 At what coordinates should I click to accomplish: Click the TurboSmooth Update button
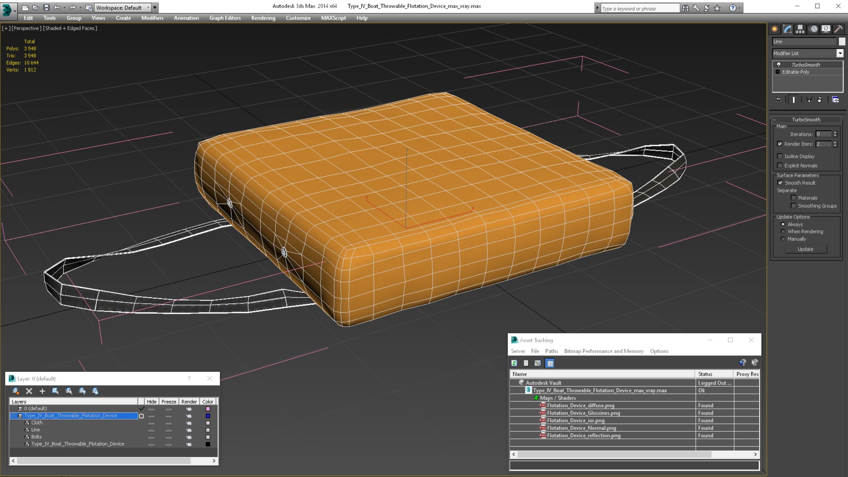805,249
